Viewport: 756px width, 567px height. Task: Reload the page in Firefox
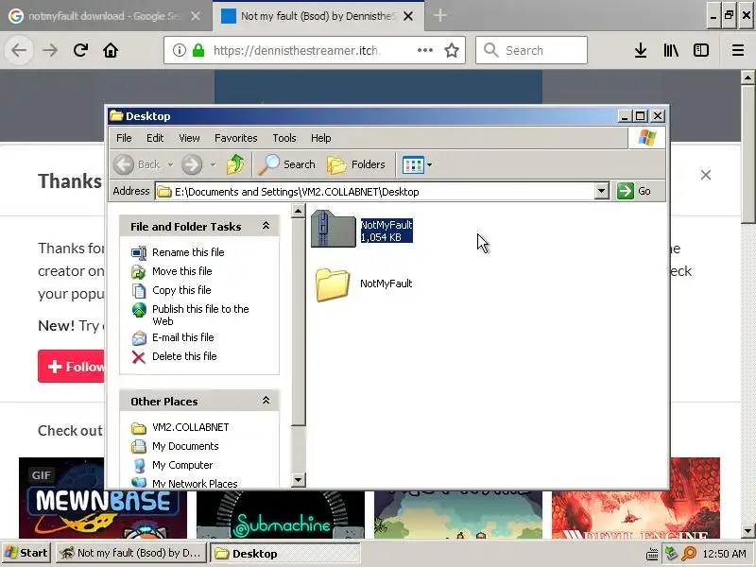[80, 50]
